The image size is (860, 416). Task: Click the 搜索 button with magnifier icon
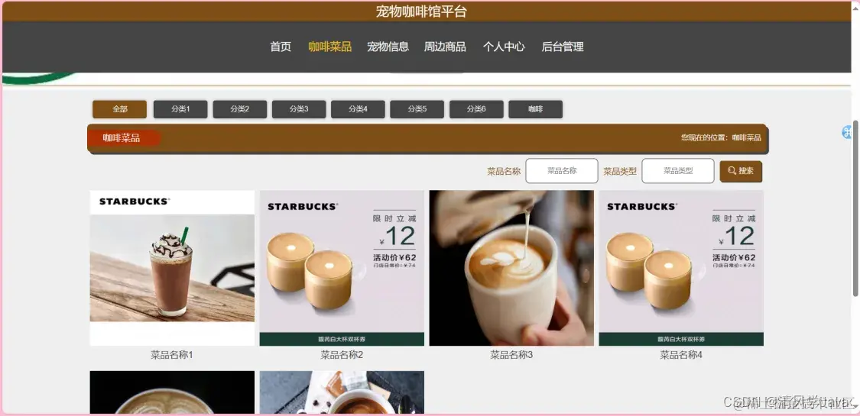click(741, 171)
